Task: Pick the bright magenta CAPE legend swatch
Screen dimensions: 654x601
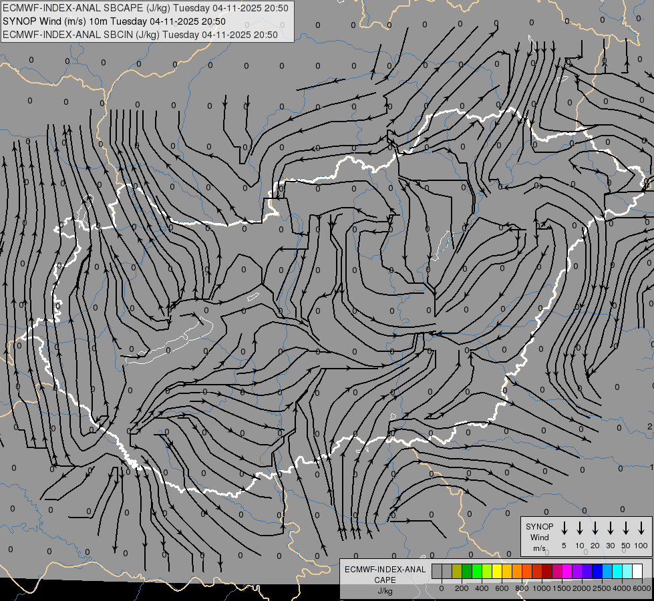Action: point(567,571)
